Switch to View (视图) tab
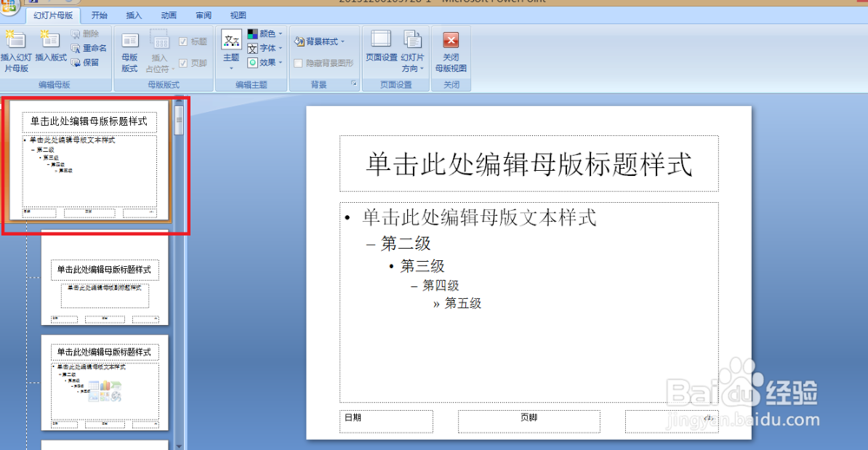Viewport: 868px width, 450px height. (238, 16)
